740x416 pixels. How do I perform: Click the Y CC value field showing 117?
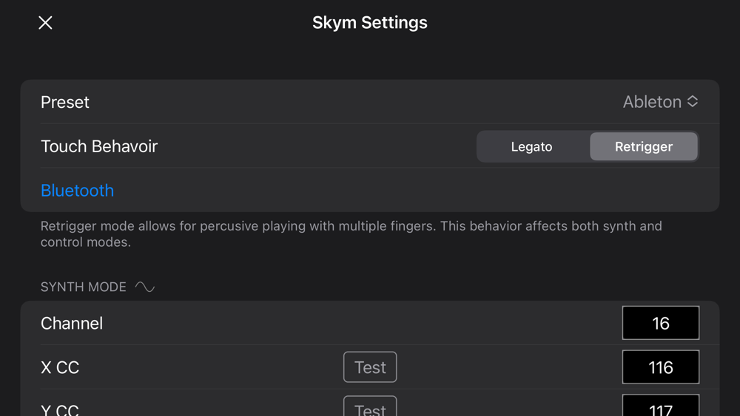pos(660,406)
